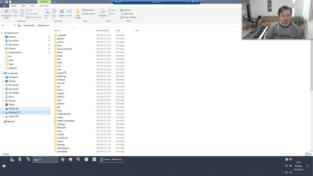
Task: Click Windows (C:) in the address breadcrumb
Action: tap(43, 25)
